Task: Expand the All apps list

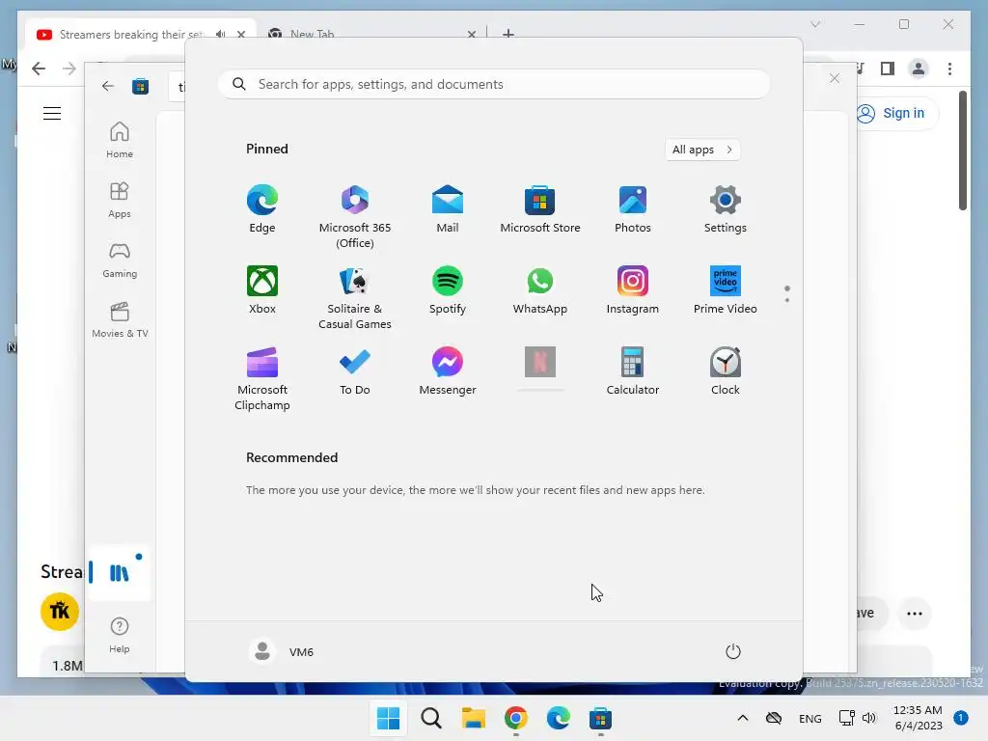Action: coord(702,150)
